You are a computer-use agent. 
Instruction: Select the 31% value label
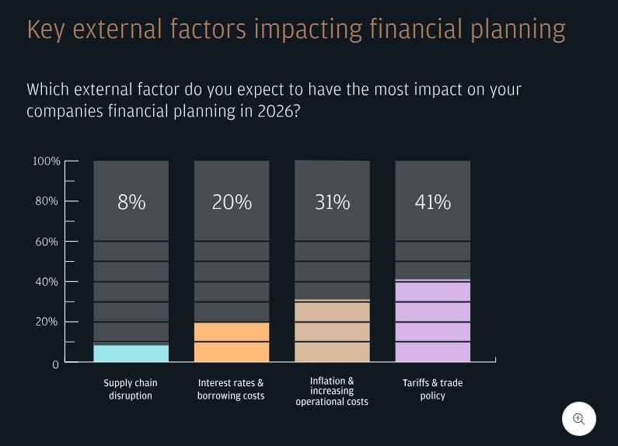click(332, 202)
